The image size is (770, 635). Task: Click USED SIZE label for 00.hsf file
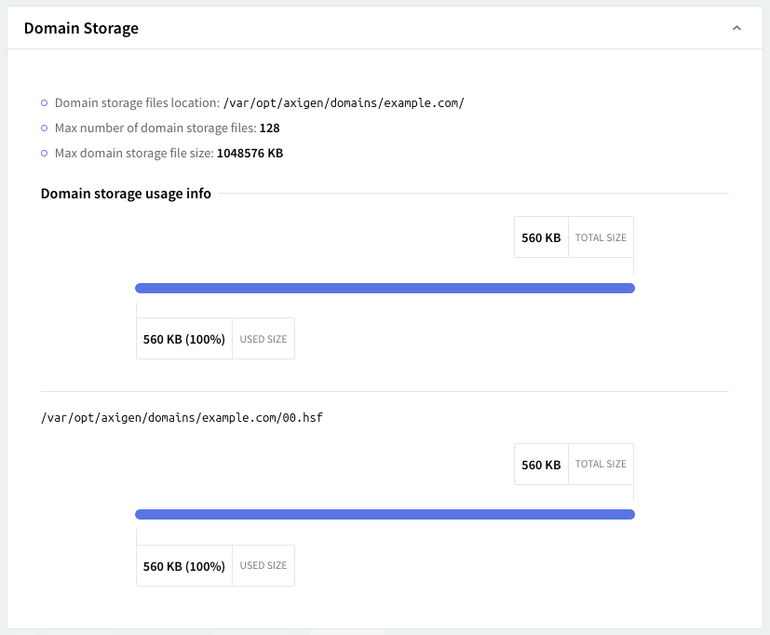263,565
